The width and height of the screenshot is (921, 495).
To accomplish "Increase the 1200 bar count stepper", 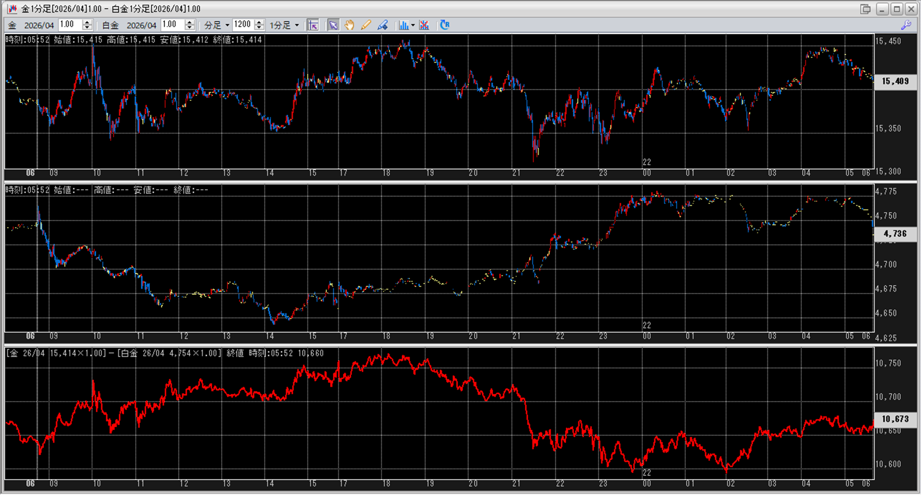I will [x=259, y=22].
